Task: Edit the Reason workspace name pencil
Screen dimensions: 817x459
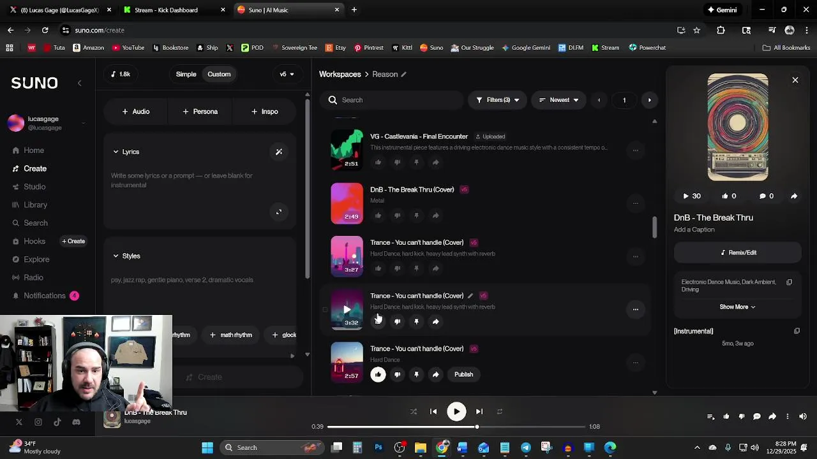Action: (x=403, y=75)
